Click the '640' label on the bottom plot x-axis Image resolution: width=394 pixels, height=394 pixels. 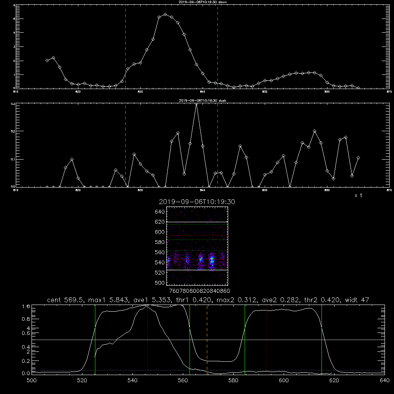coord(385,381)
